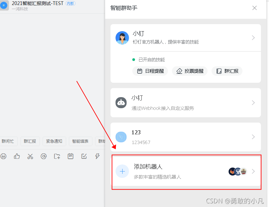Screen dimensions: 269x207
Task: Click the @ mention icon
Action: pyautogui.click(x=44, y=156)
